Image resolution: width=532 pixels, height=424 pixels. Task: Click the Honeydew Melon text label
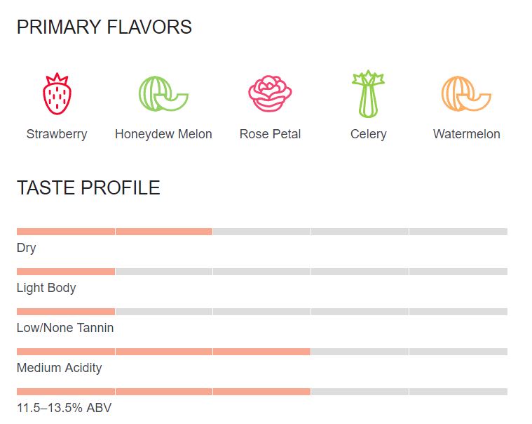tap(163, 134)
